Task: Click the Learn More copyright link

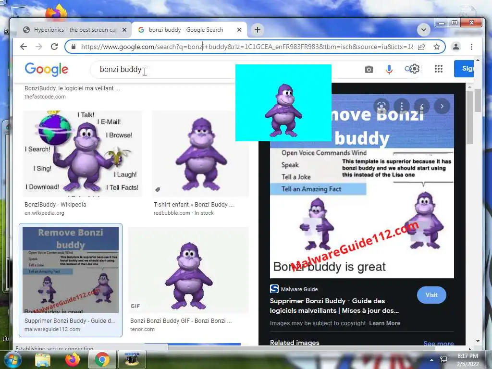Action: tap(385, 323)
